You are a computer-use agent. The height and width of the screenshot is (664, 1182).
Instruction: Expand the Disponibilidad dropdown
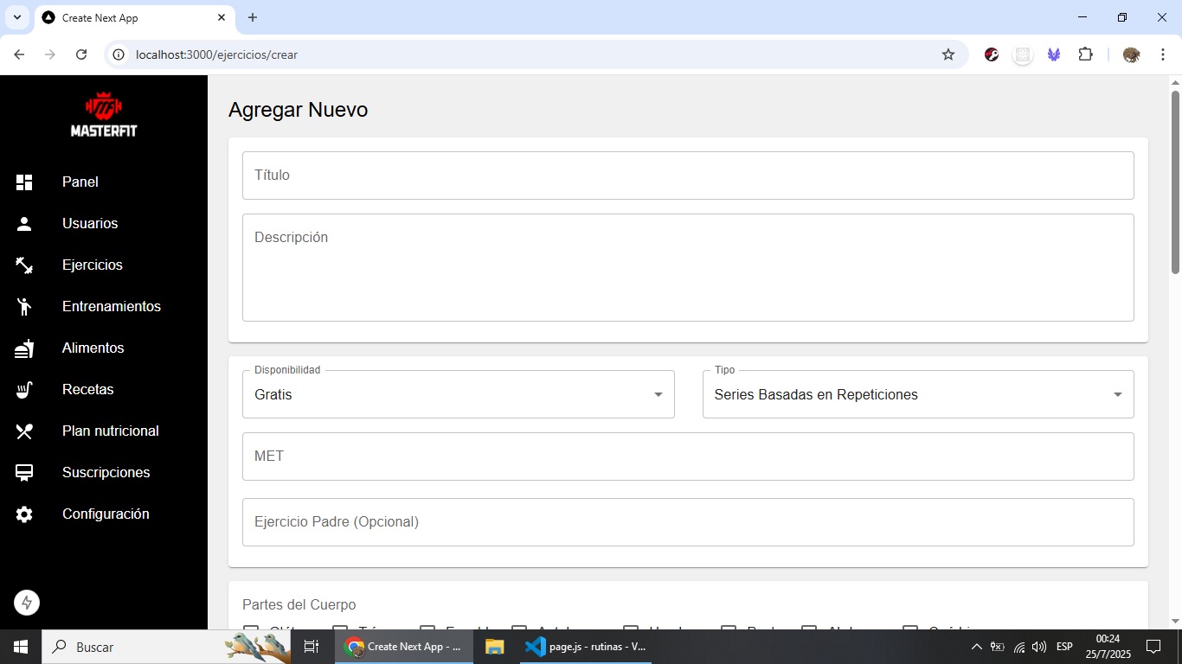(x=459, y=394)
